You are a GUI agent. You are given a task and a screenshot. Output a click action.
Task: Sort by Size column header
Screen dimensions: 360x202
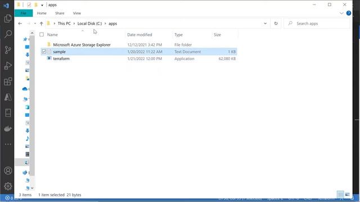[217, 35]
